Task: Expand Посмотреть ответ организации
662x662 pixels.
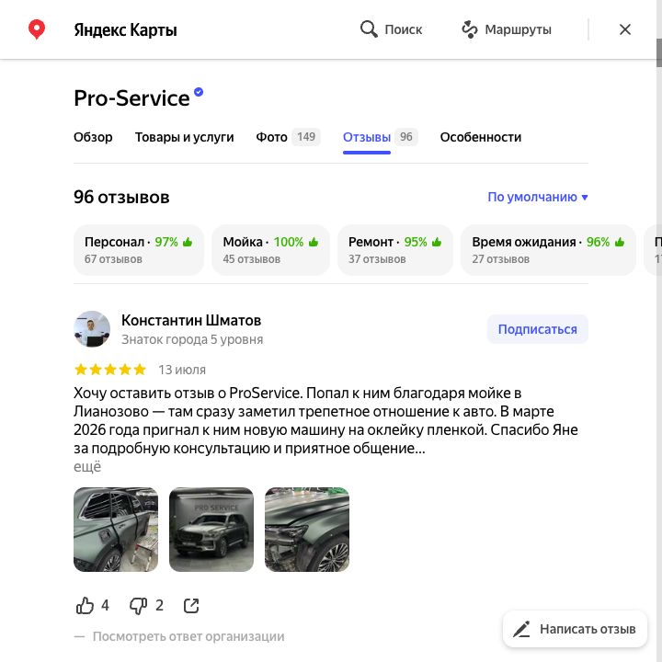Action: point(188,636)
